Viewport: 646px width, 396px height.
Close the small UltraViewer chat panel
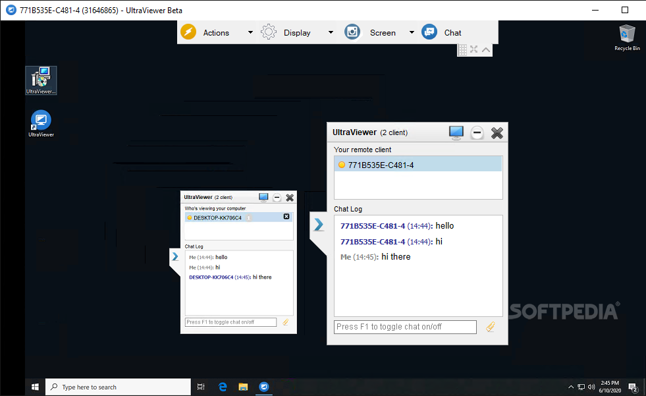(290, 198)
